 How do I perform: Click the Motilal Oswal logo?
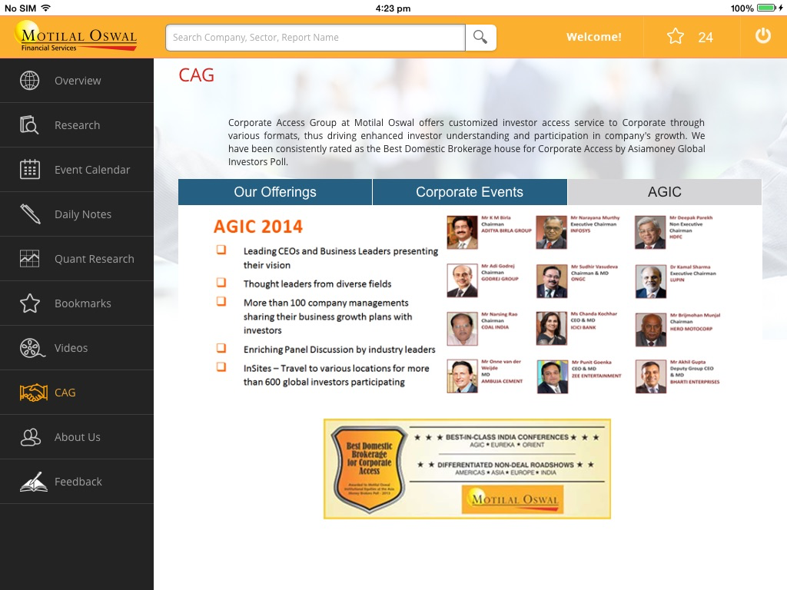tap(76, 36)
